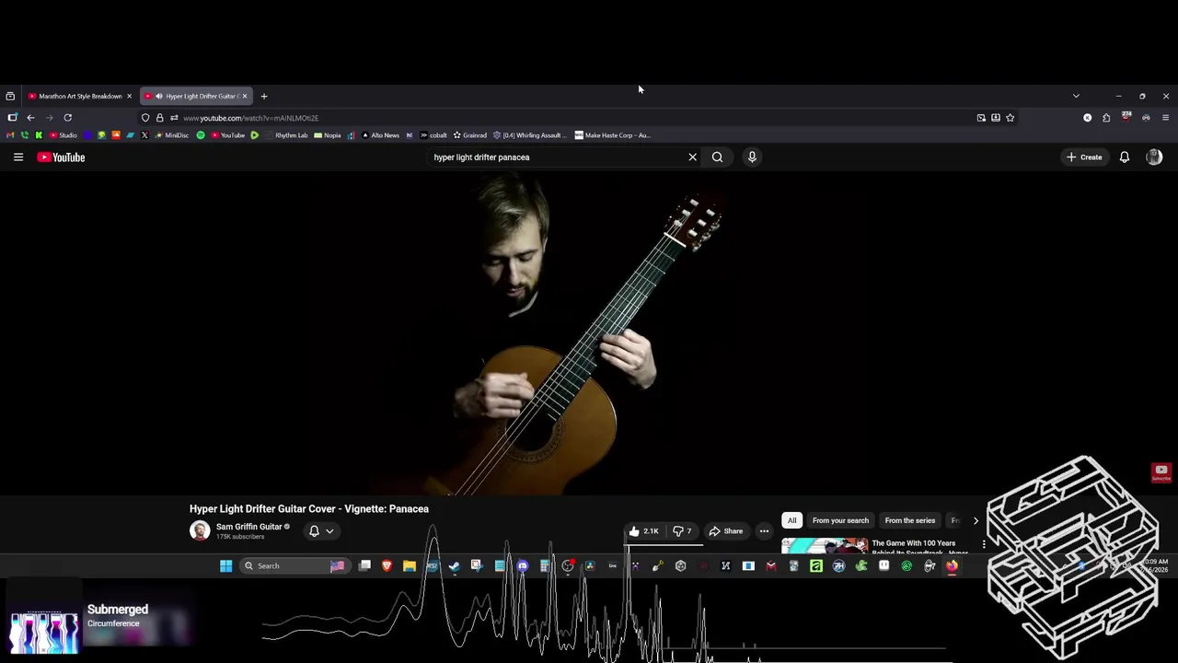Open a new browser tab
Screen dimensions: 1178x663
263,96
